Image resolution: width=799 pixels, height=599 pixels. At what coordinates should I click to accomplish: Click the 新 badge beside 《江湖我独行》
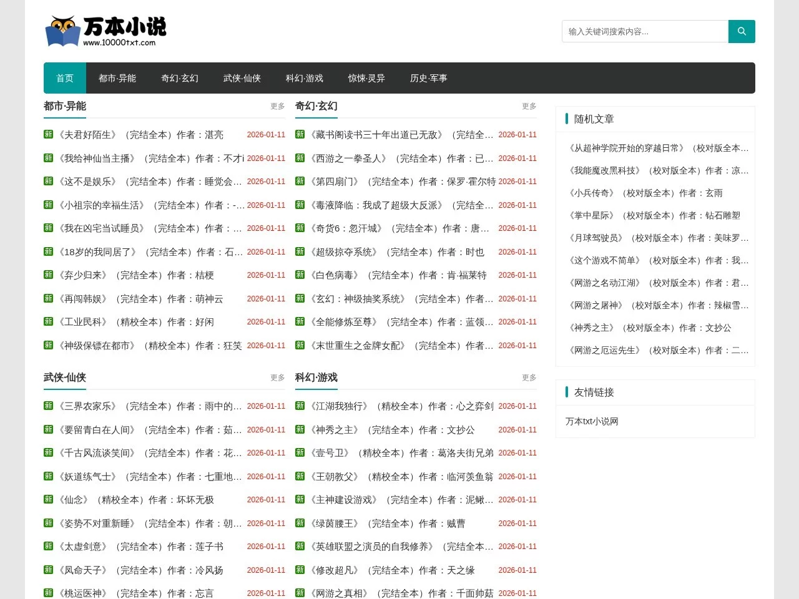click(x=300, y=406)
